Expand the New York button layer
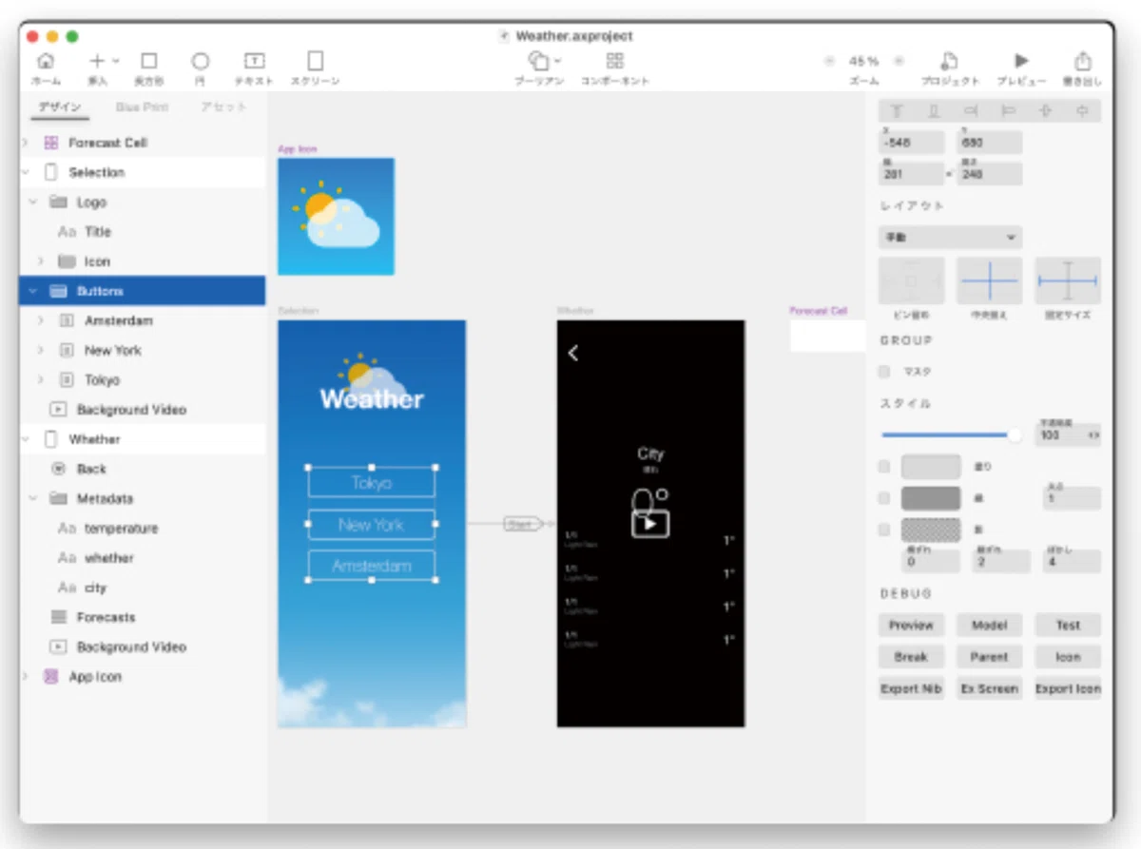Viewport: 1141px width, 849px height. click(x=41, y=350)
